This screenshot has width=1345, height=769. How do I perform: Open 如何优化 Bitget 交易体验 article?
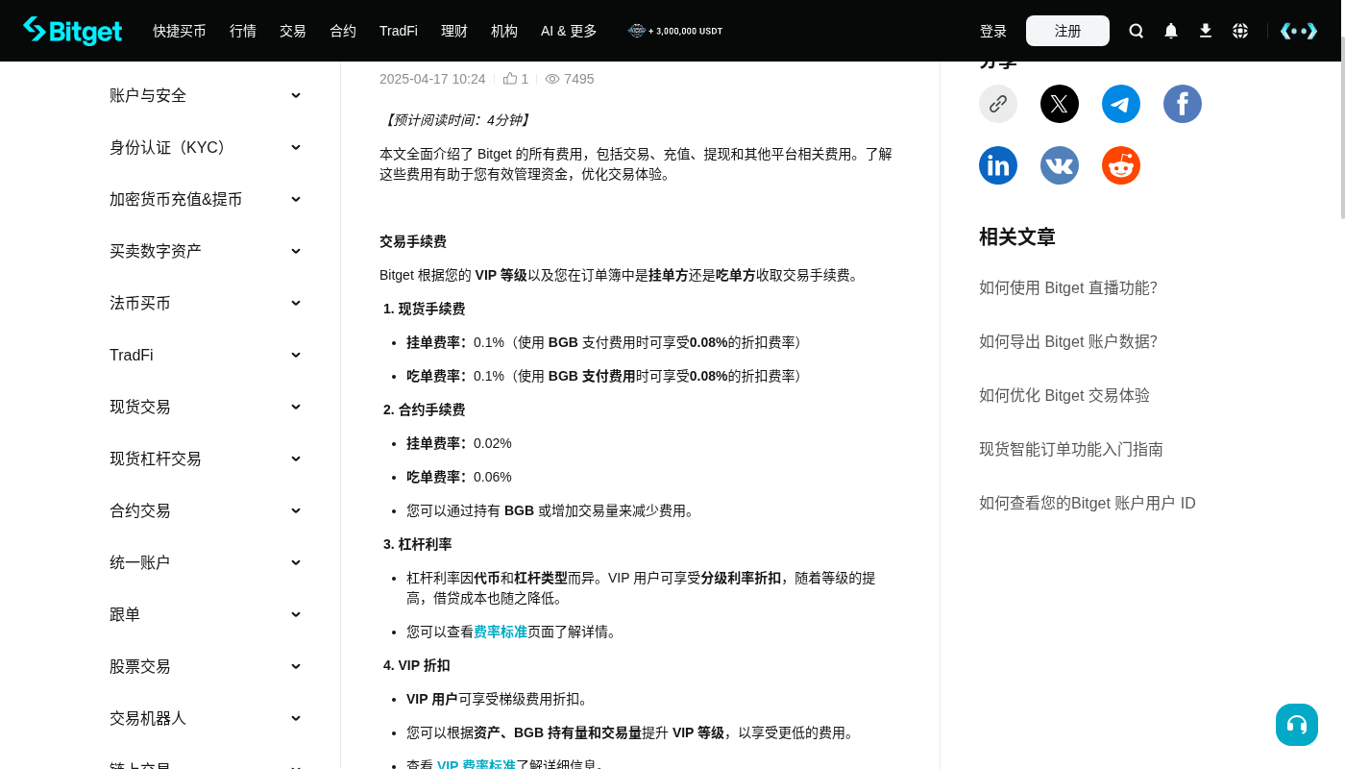tap(1064, 395)
